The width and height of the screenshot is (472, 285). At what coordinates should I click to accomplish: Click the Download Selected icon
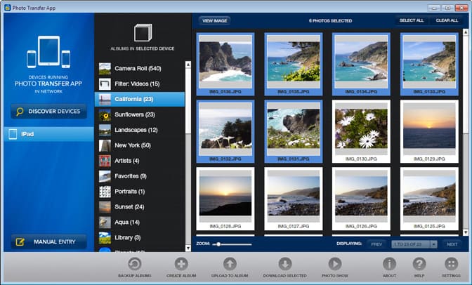[284, 264]
